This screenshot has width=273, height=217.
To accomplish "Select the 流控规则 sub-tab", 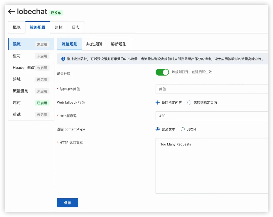I will [70, 44].
